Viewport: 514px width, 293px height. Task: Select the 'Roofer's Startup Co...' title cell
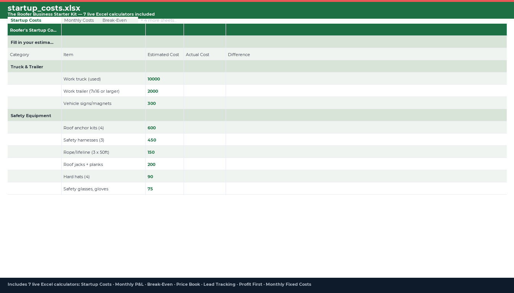pos(34,30)
